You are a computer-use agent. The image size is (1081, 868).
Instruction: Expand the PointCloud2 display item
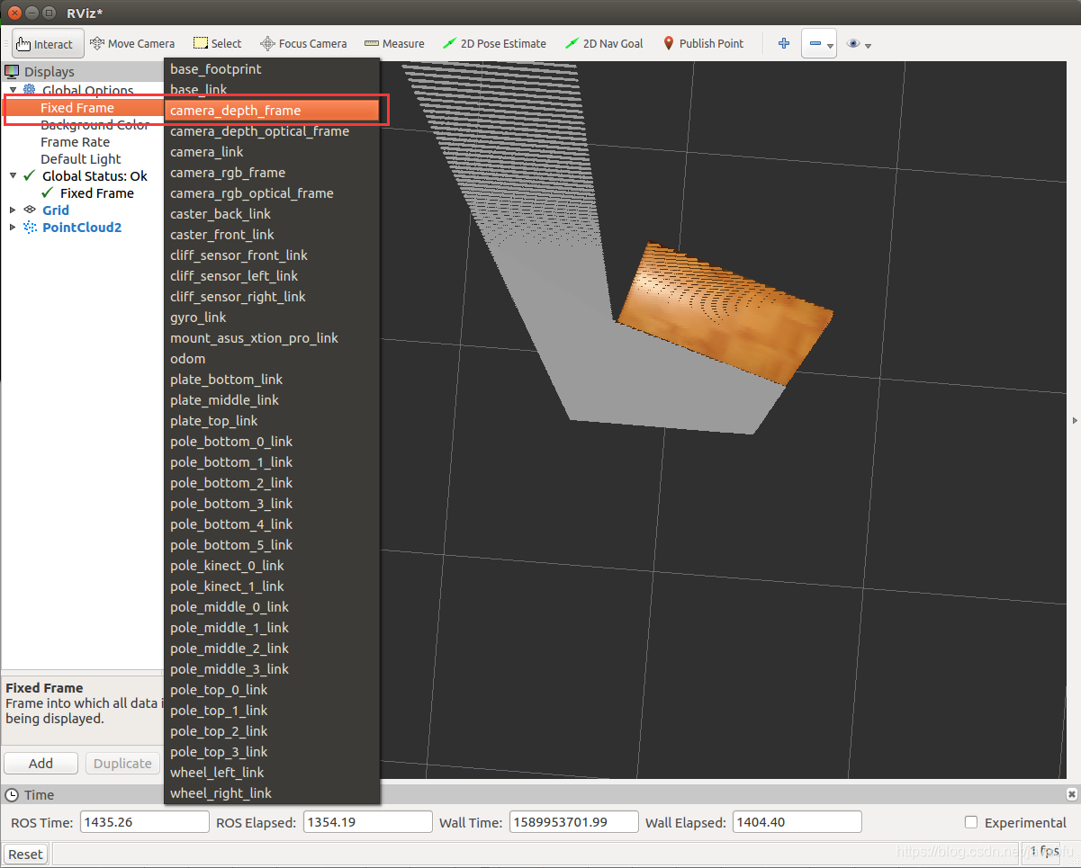pos(13,227)
